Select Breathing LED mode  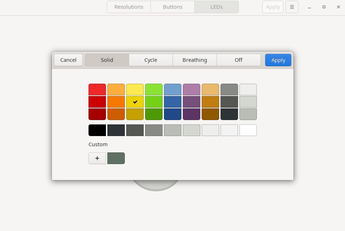click(195, 60)
